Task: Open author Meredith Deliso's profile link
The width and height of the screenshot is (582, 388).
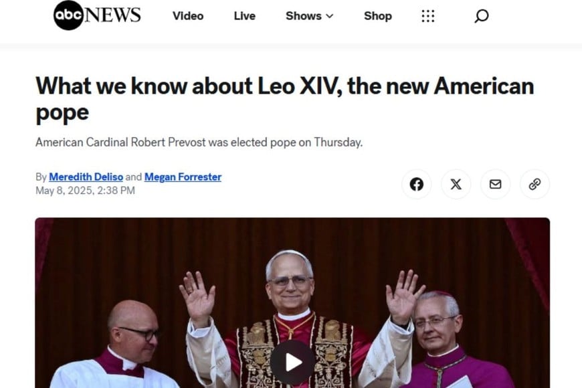Action: tap(86, 177)
